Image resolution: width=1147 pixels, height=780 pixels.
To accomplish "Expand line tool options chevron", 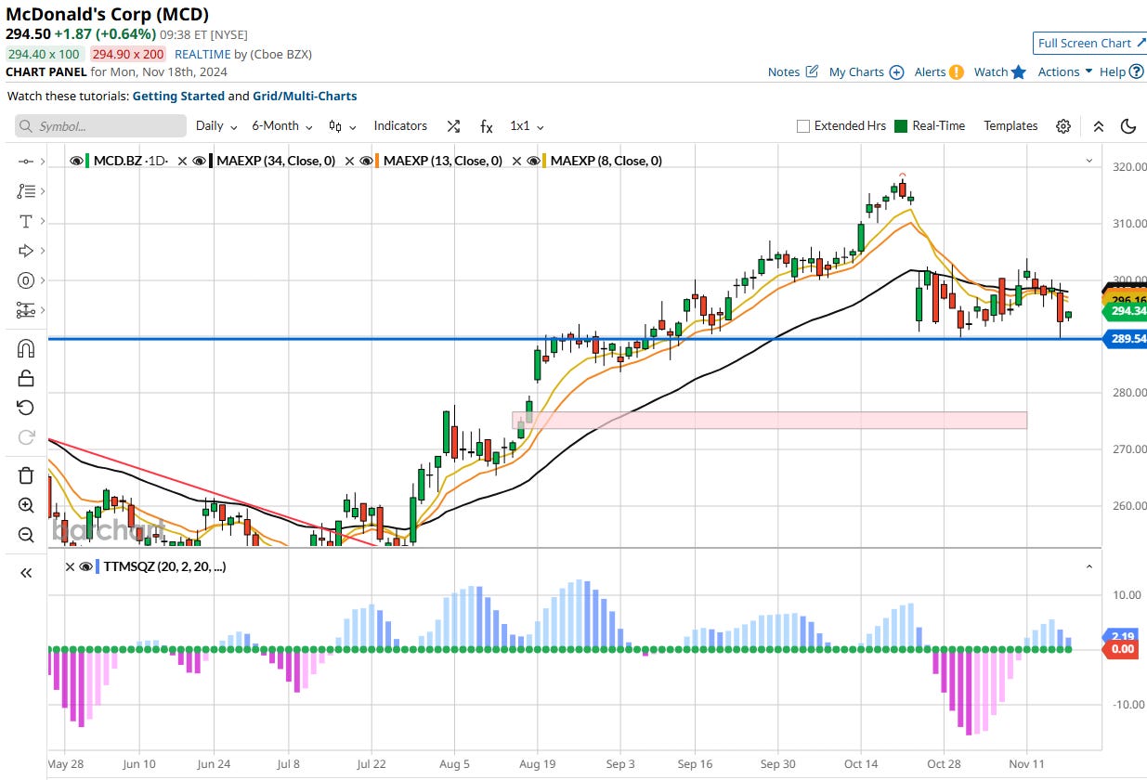I will coord(43,162).
